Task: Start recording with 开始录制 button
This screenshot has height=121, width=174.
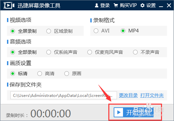Action: coord(134,112)
